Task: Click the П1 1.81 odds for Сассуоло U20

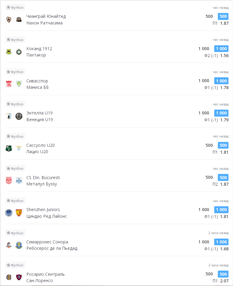Action: [220, 152]
